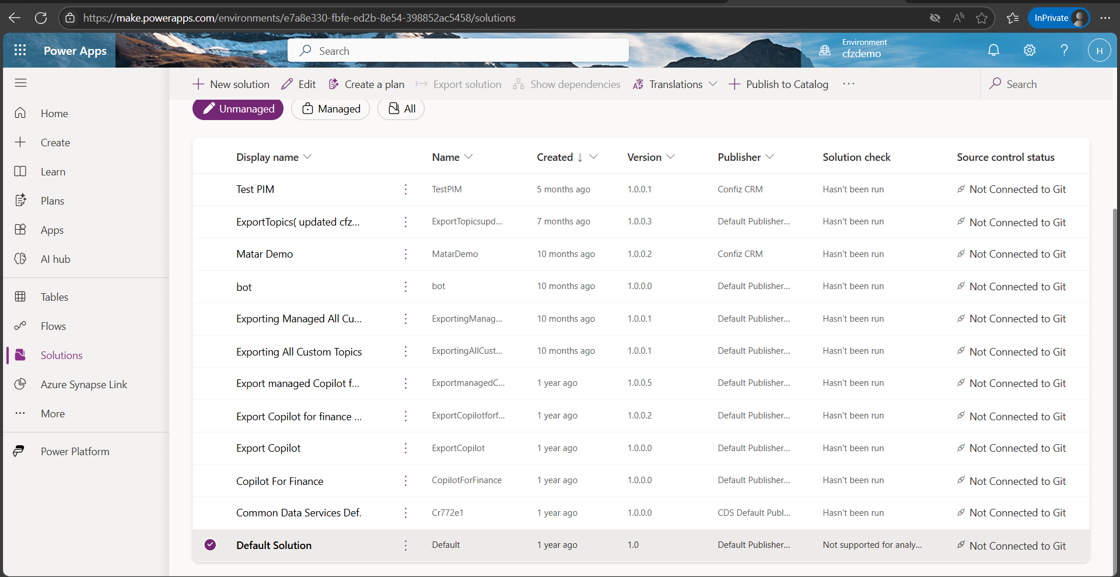The width and height of the screenshot is (1120, 577).
Task: Open the app launcher waffle icon
Action: click(x=20, y=51)
